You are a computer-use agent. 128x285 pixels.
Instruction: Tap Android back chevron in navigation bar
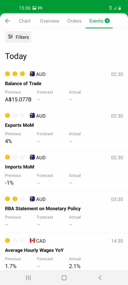coord(100,277)
